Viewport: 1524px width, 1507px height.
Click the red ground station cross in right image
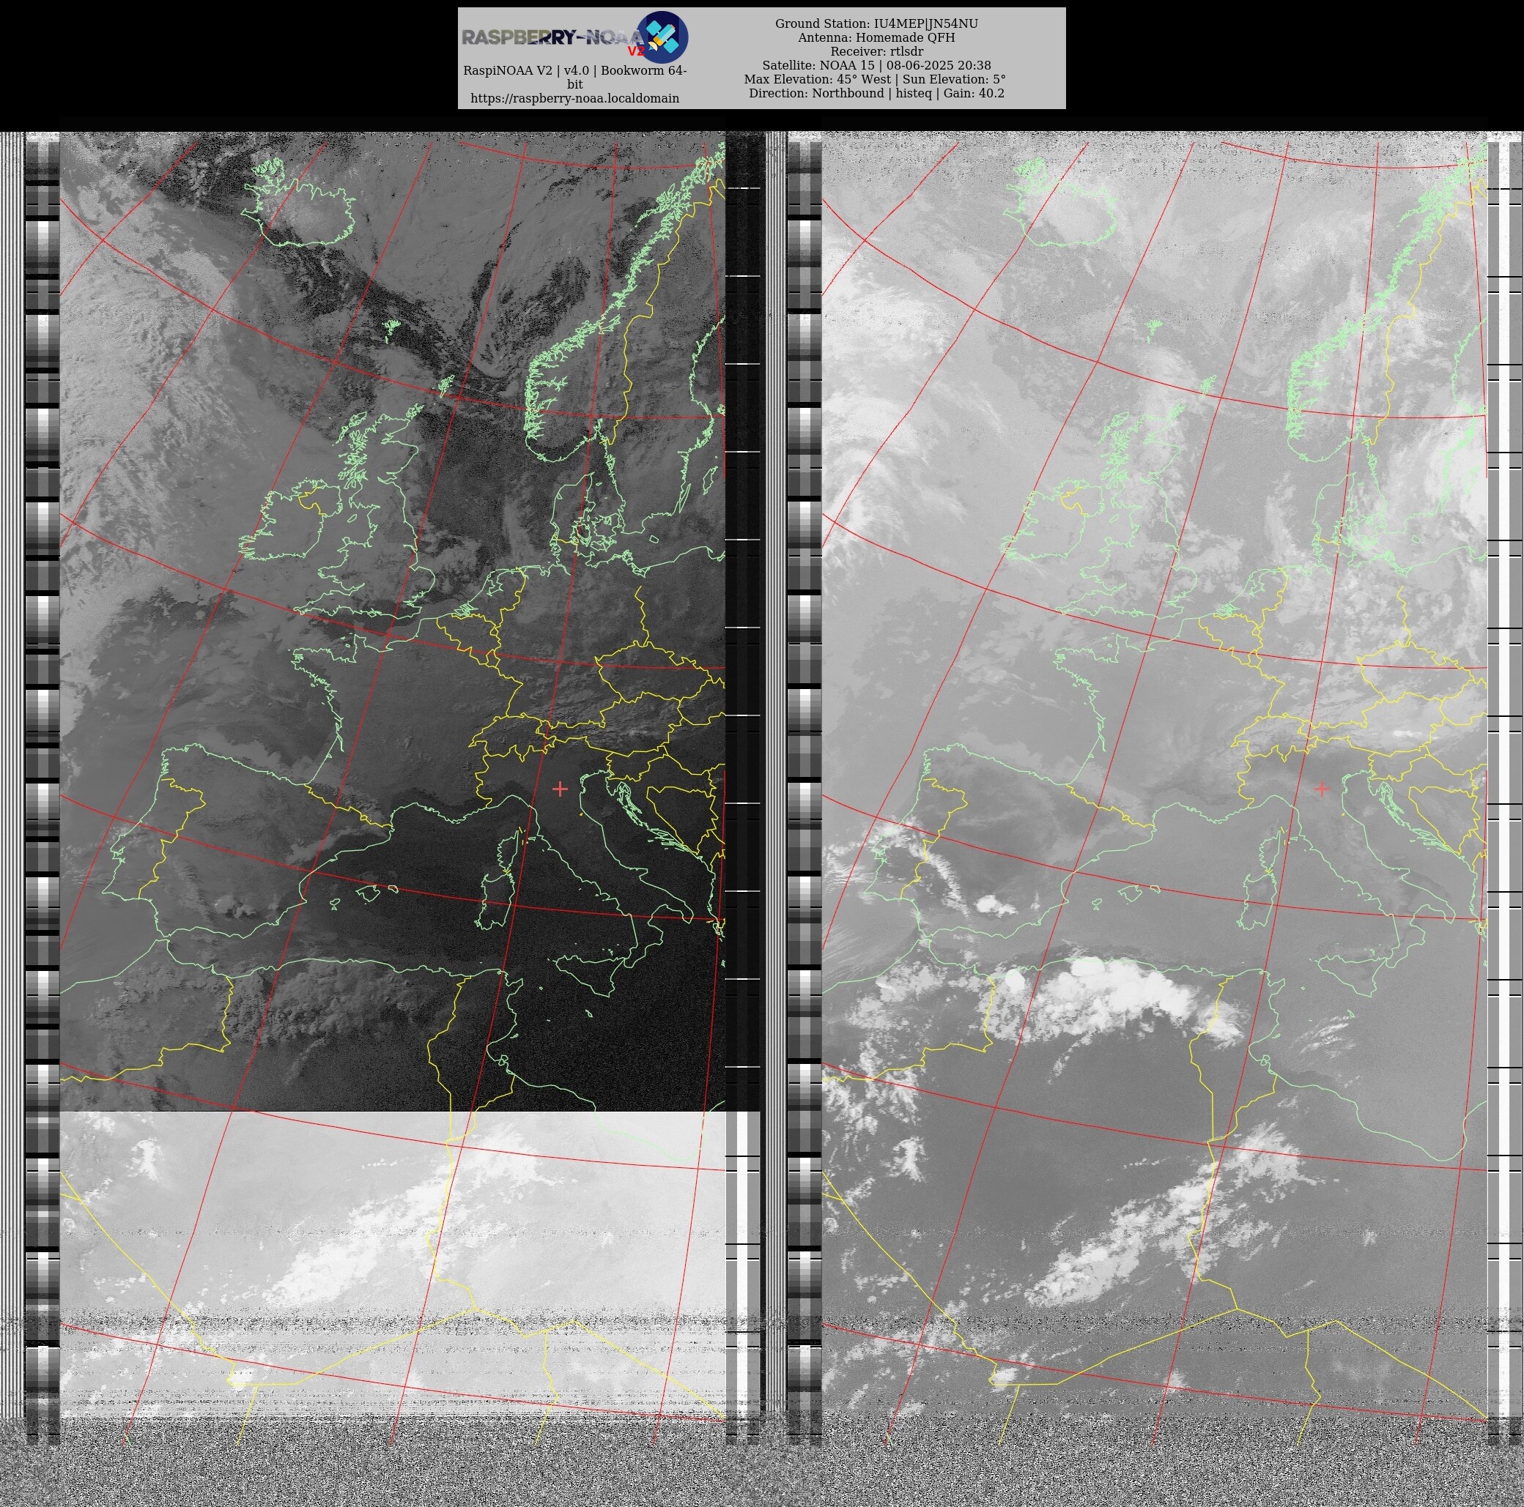click(1322, 788)
